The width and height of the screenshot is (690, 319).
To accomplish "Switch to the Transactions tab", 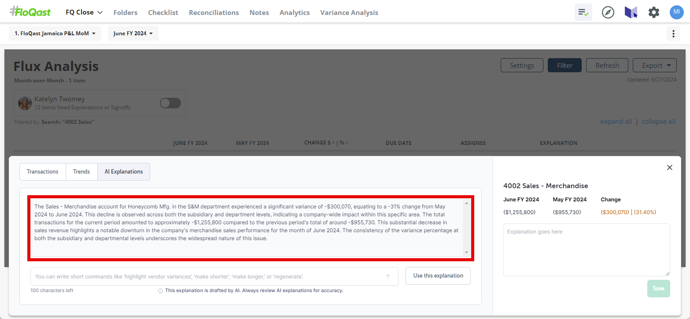I will point(42,172).
